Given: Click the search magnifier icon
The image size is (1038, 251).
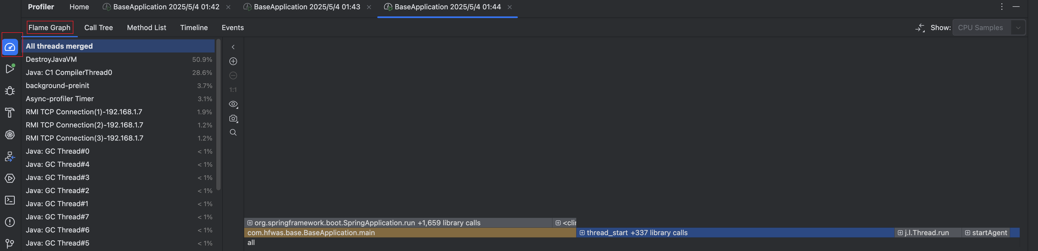Looking at the screenshot, I should coord(233,132).
